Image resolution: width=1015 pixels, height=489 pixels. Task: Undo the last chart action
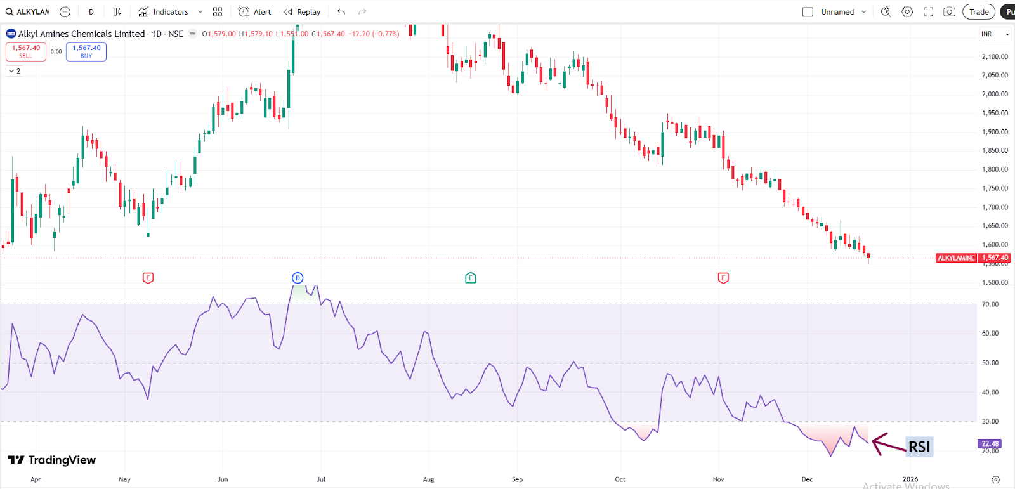[x=341, y=12]
